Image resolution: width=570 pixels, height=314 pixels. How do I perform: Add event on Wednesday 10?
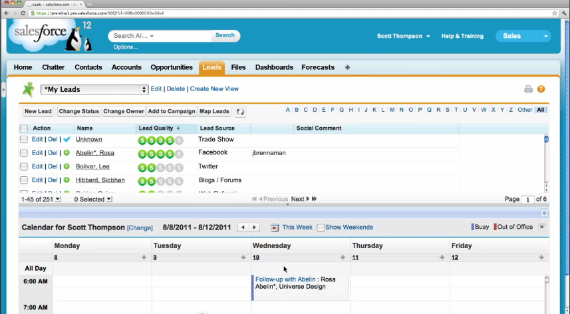tap(343, 257)
